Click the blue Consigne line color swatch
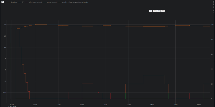 tap(9, 2)
